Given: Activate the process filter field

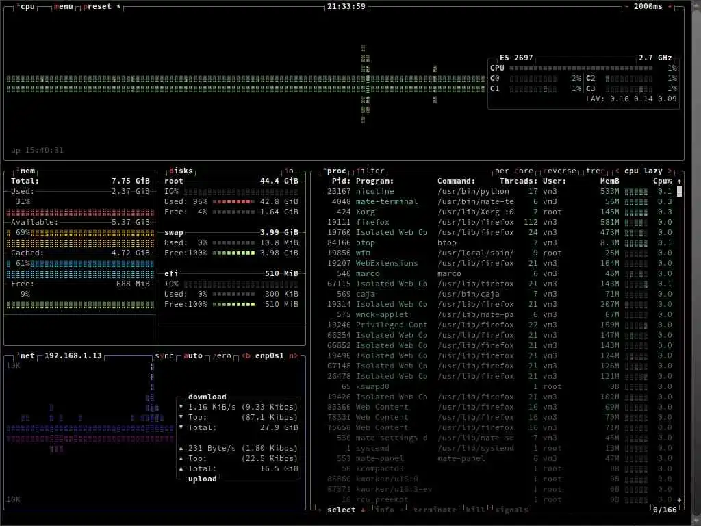Looking at the screenshot, I should point(370,171).
